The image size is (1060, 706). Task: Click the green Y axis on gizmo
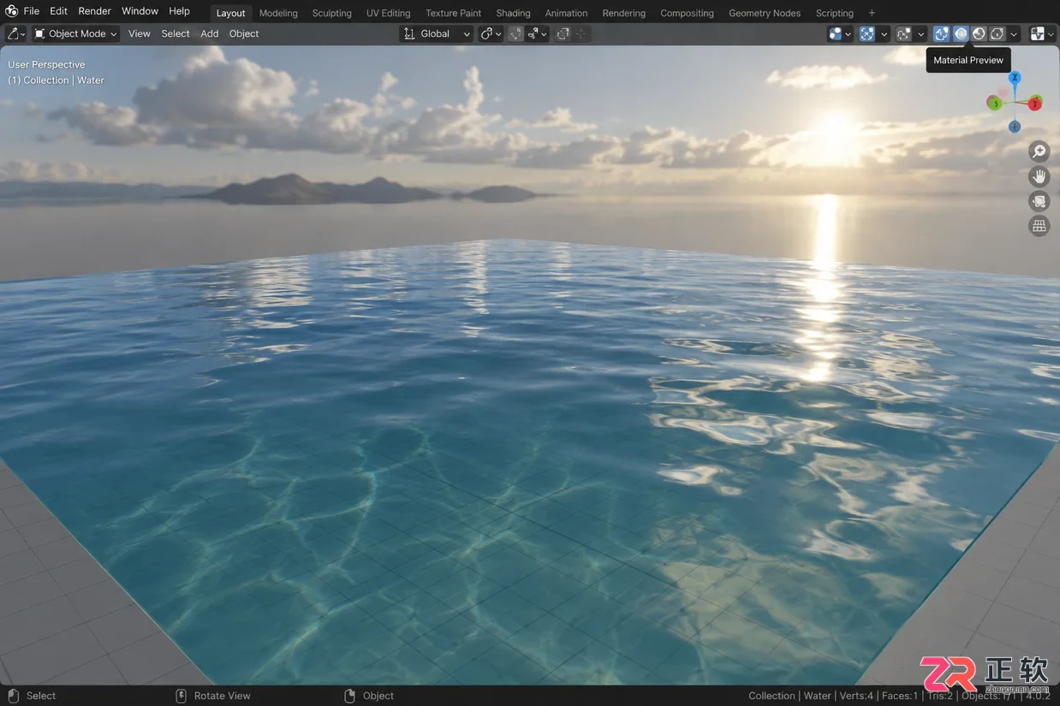click(x=994, y=103)
